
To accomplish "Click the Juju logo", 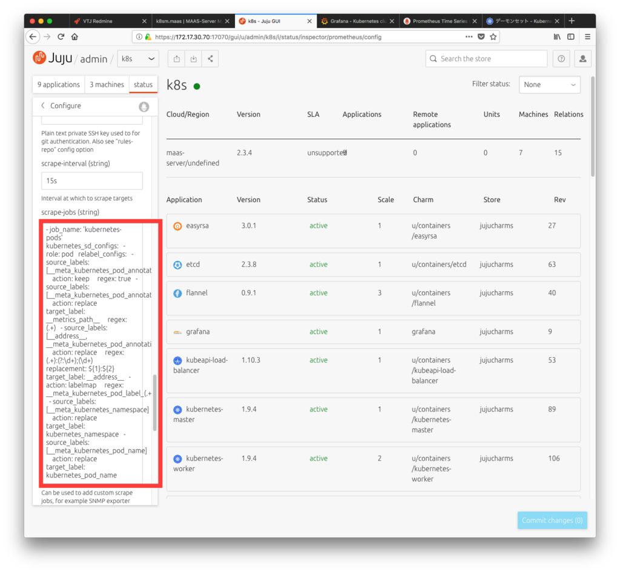I will coord(52,58).
